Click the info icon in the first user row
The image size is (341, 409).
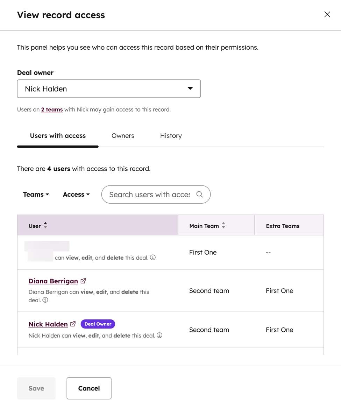coord(152,258)
